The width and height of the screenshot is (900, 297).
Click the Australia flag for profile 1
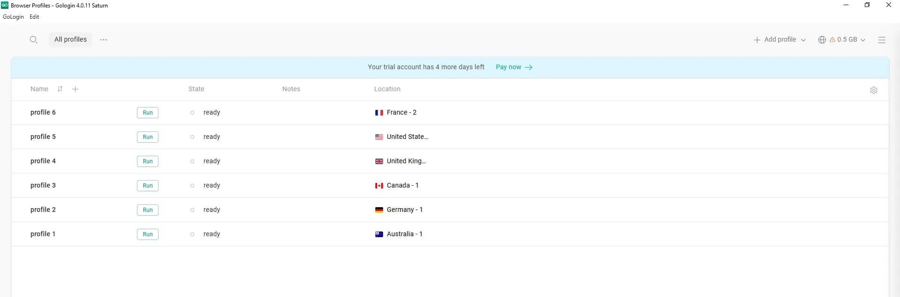pos(379,234)
